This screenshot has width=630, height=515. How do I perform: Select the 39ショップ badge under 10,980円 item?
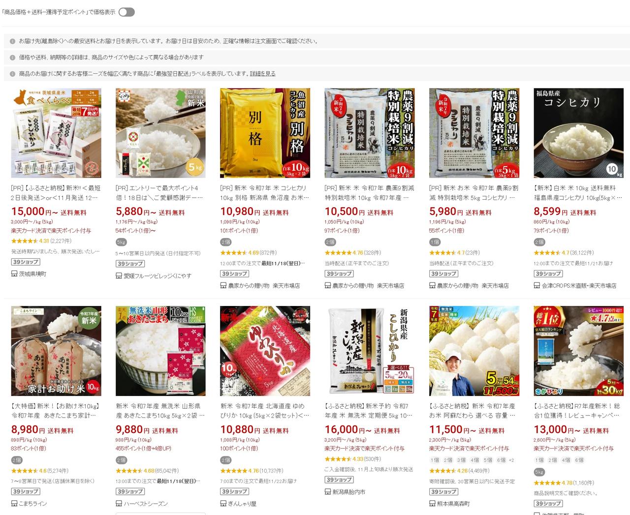coord(234,273)
